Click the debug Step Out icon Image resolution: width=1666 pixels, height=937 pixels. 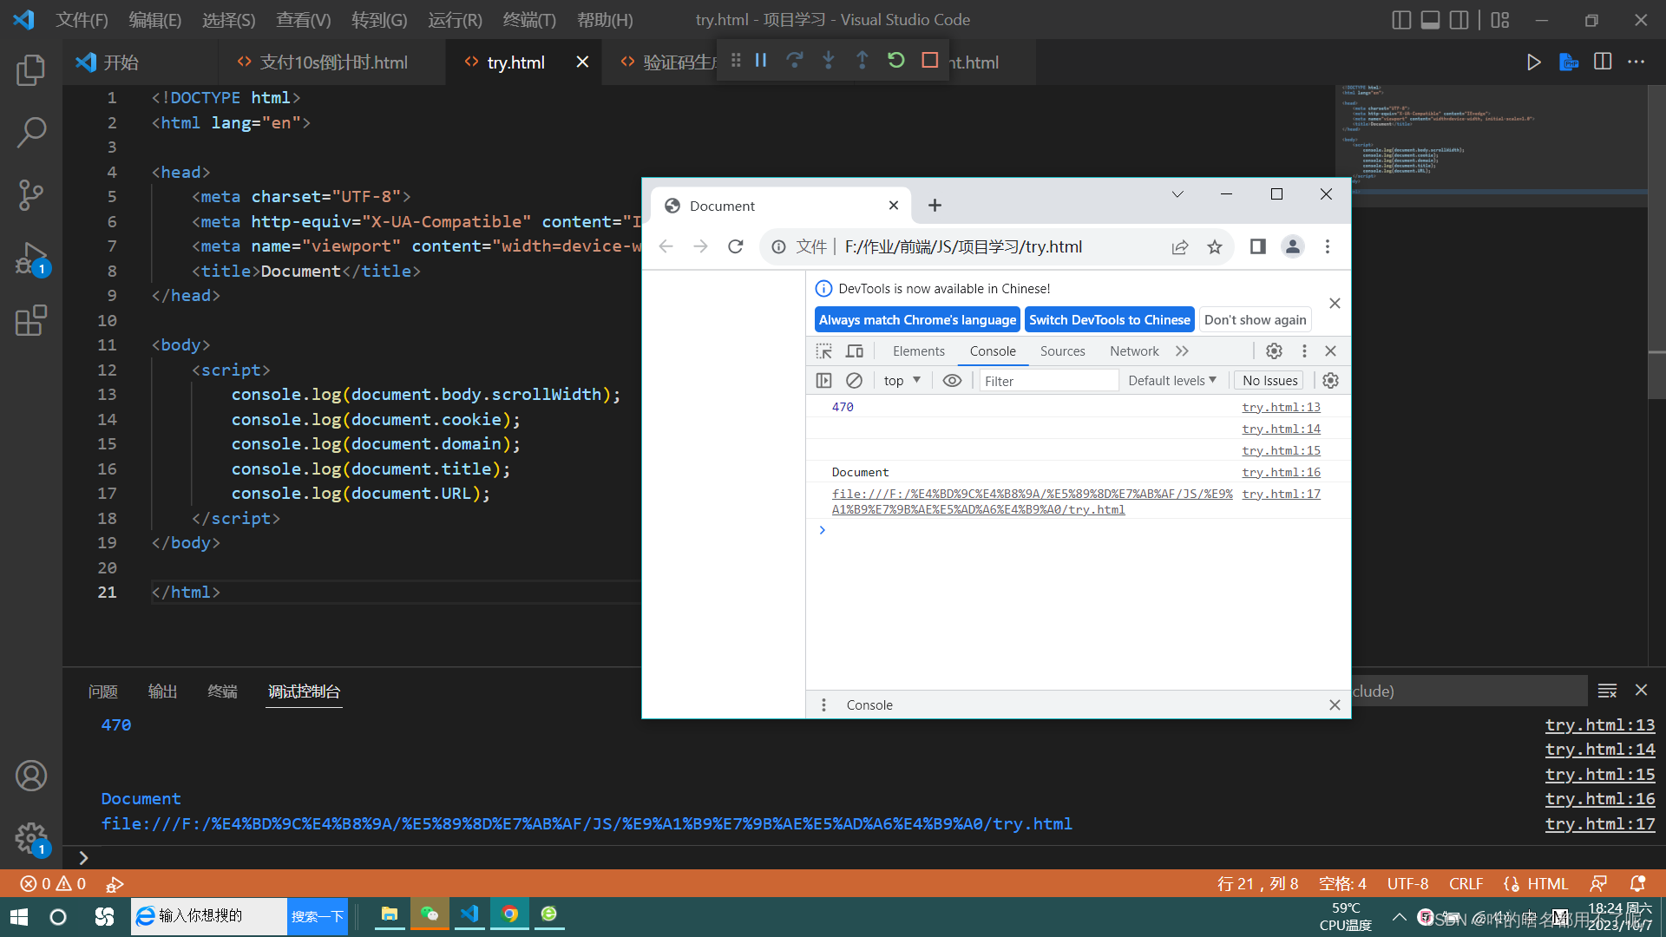(x=863, y=60)
